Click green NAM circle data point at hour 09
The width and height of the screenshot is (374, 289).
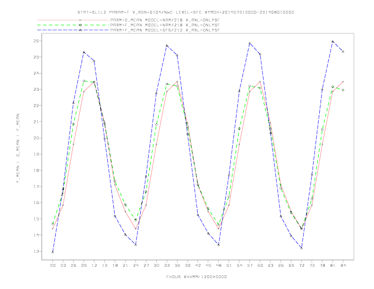tap(84, 81)
